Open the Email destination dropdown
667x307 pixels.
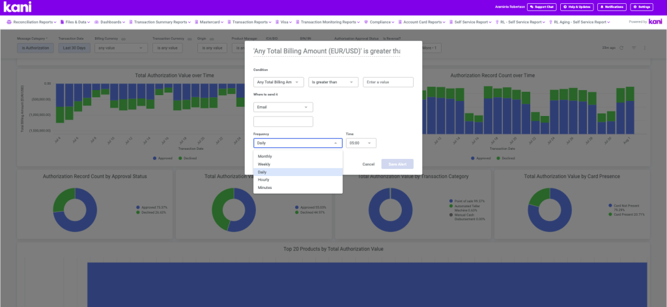283,107
